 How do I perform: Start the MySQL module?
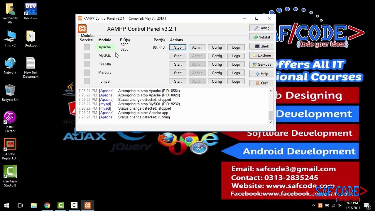click(178, 56)
